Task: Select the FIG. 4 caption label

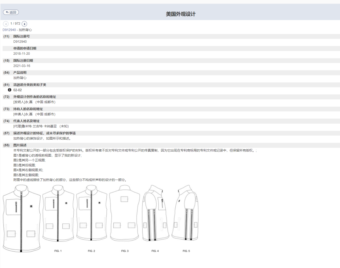Action: (x=155, y=251)
